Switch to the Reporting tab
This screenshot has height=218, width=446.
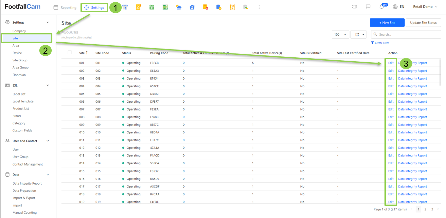tap(65, 8)
